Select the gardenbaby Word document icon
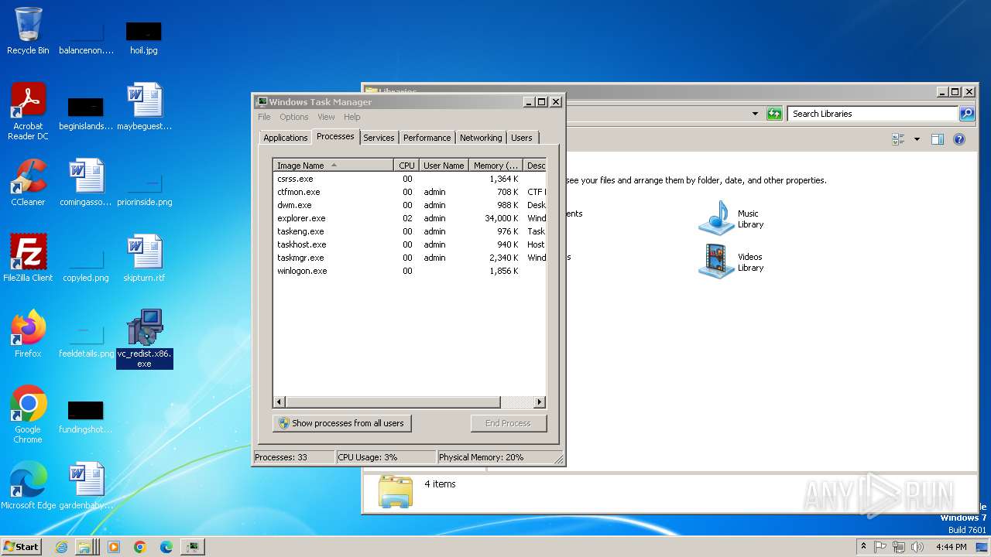 click(x=86, y=486)
